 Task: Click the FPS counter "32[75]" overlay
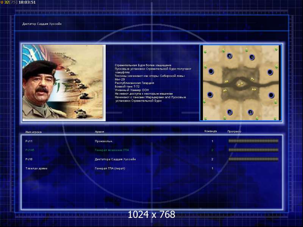[11, 2]
